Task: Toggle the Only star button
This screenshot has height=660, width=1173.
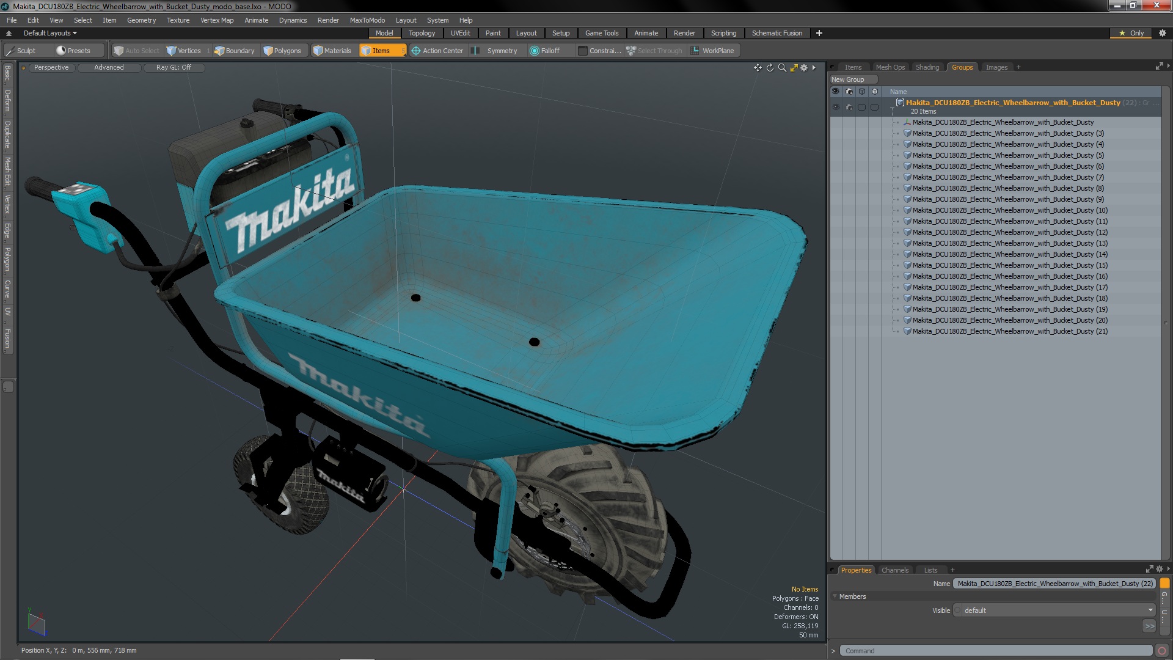Action: click(1131, 33)
